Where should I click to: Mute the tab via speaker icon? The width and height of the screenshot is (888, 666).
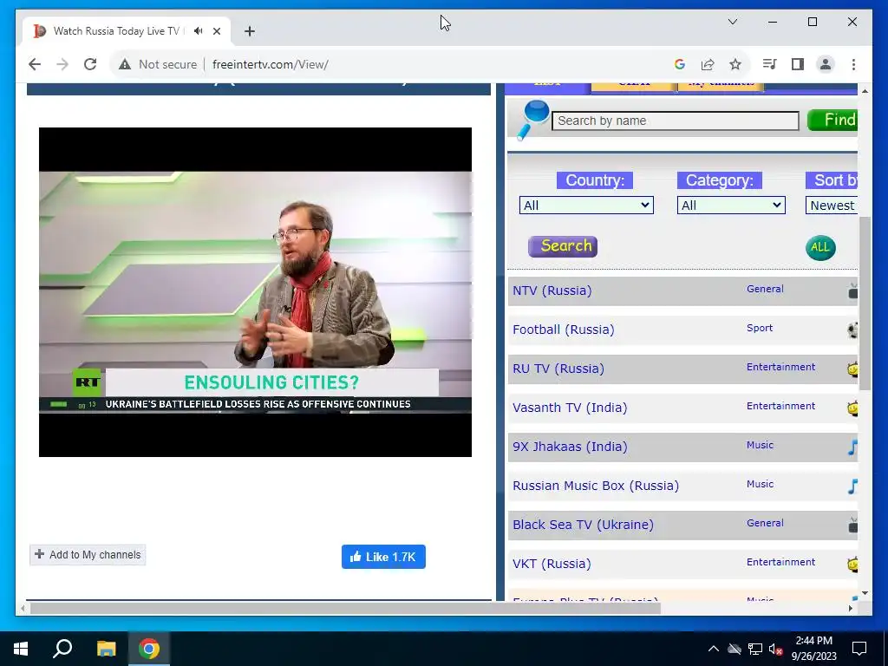198,31
